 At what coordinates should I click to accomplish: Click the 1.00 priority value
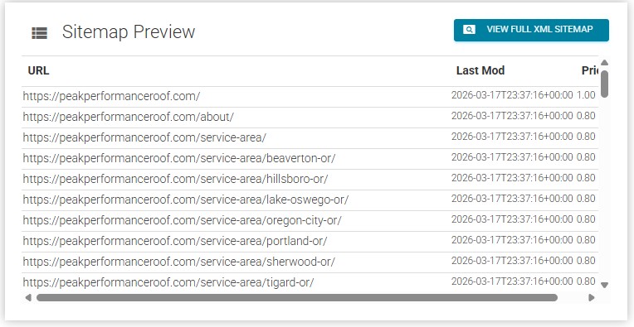pyautogui.click(x=586, y=95)
